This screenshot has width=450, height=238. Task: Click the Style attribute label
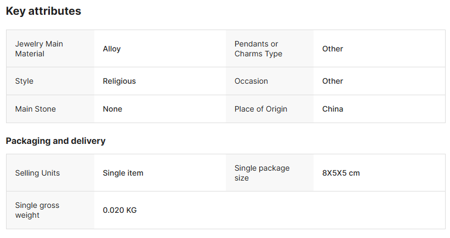point(24,81)
